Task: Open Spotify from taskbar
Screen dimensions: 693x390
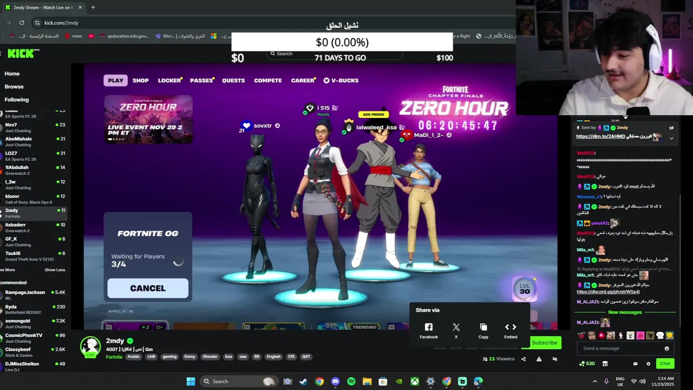Action: click(x=351, y=381)
